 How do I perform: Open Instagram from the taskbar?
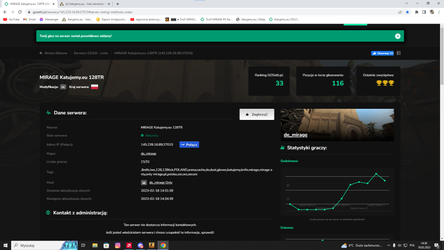click(118, 246)
